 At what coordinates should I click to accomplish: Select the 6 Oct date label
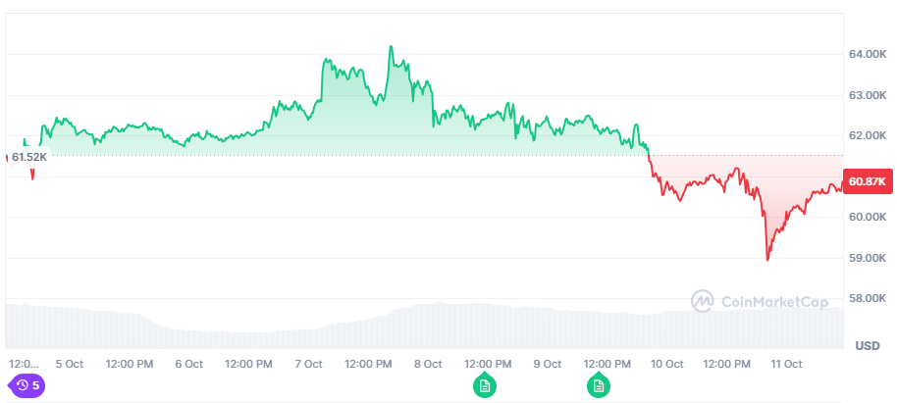pos(188,364)
